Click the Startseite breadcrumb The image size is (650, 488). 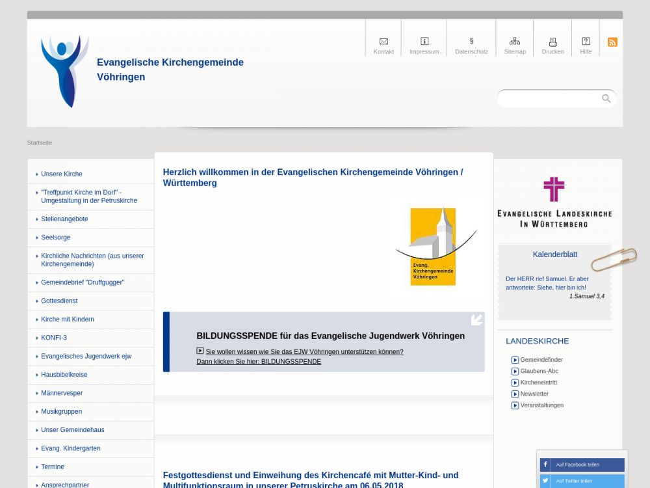coord(40,142)
